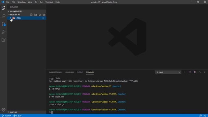Screen dimensions: 208x117
Task: Click the VS Code logo in title bar
Action: [x=3, y=2]
